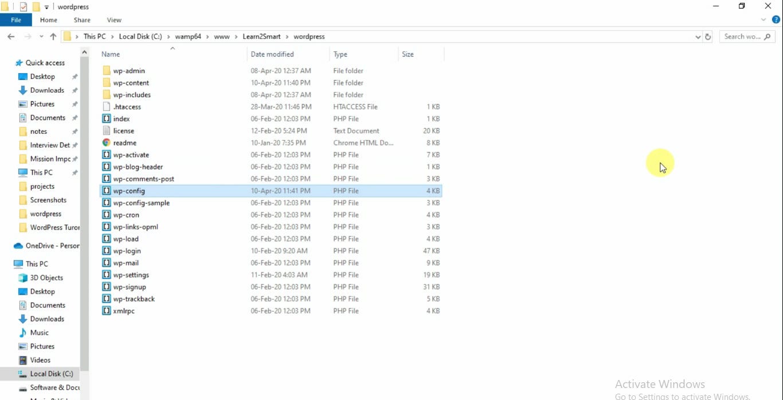The width and height of the screenshot is (783, 400).
Task: Open pinned Downloads under Quick access
Action: [x=47, y=90]
